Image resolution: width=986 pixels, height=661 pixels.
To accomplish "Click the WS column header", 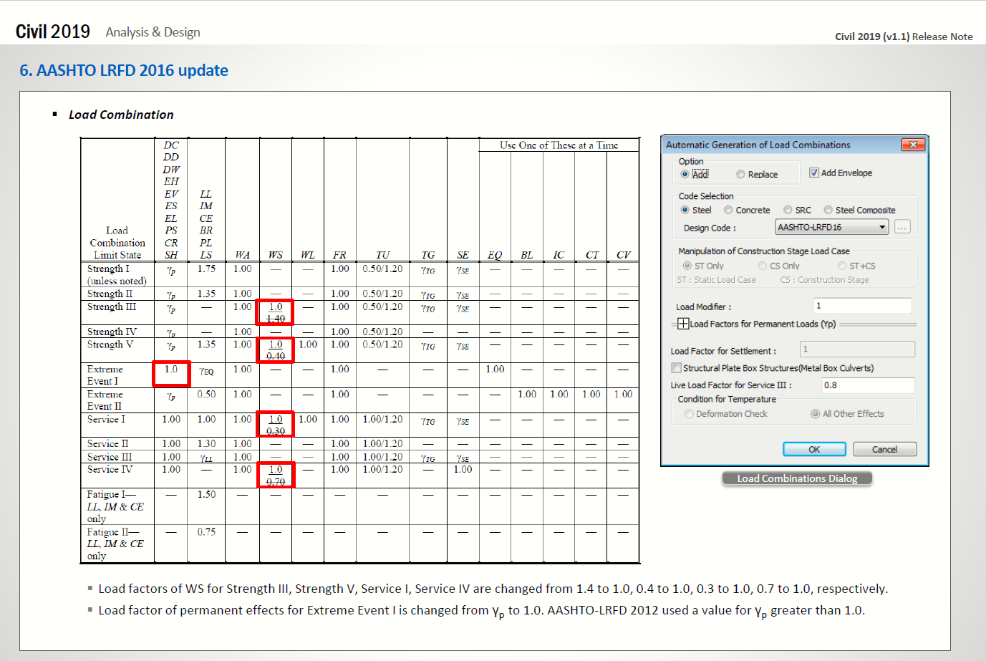I will coord(276,255).
